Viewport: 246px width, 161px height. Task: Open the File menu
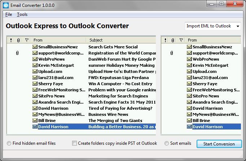(x=9, y=14)
